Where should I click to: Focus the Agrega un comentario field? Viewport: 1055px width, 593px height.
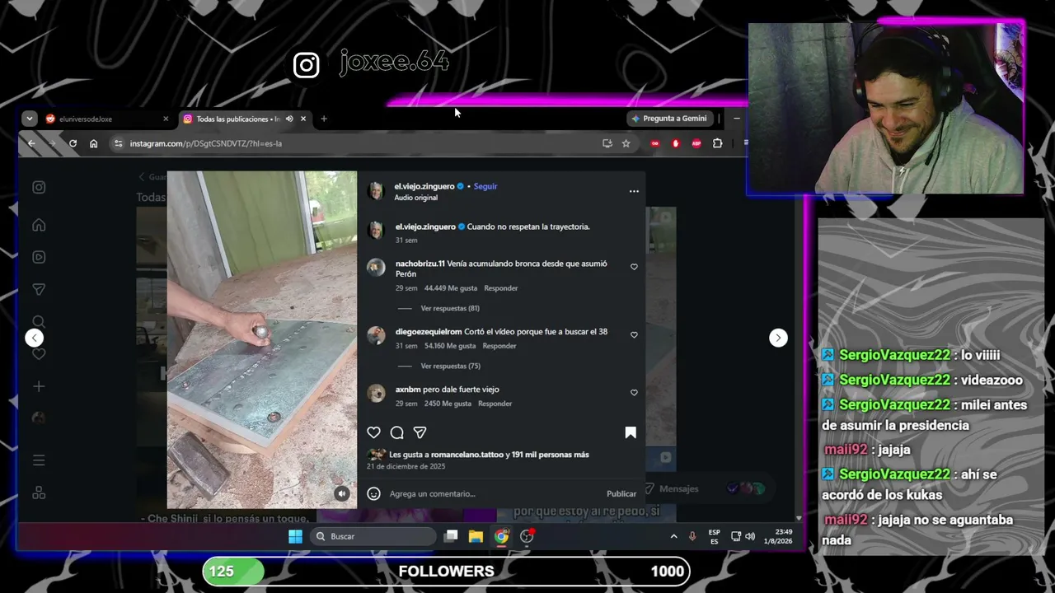coord(495,493)
